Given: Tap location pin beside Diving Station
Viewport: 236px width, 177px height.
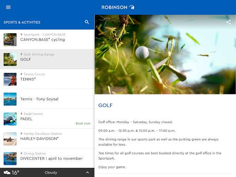Looking at the screenshot, I should 21,153.
